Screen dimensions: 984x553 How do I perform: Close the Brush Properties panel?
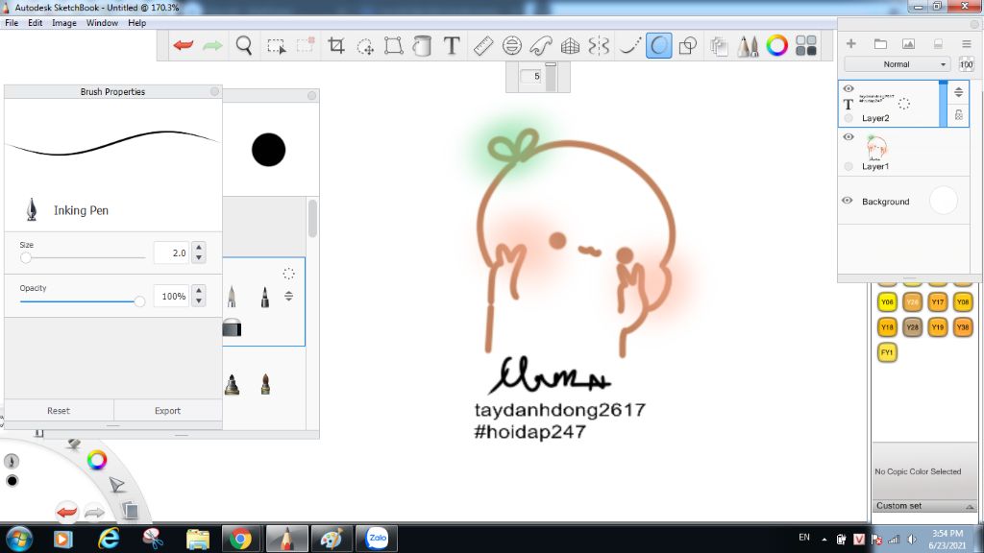pos(214,91)
